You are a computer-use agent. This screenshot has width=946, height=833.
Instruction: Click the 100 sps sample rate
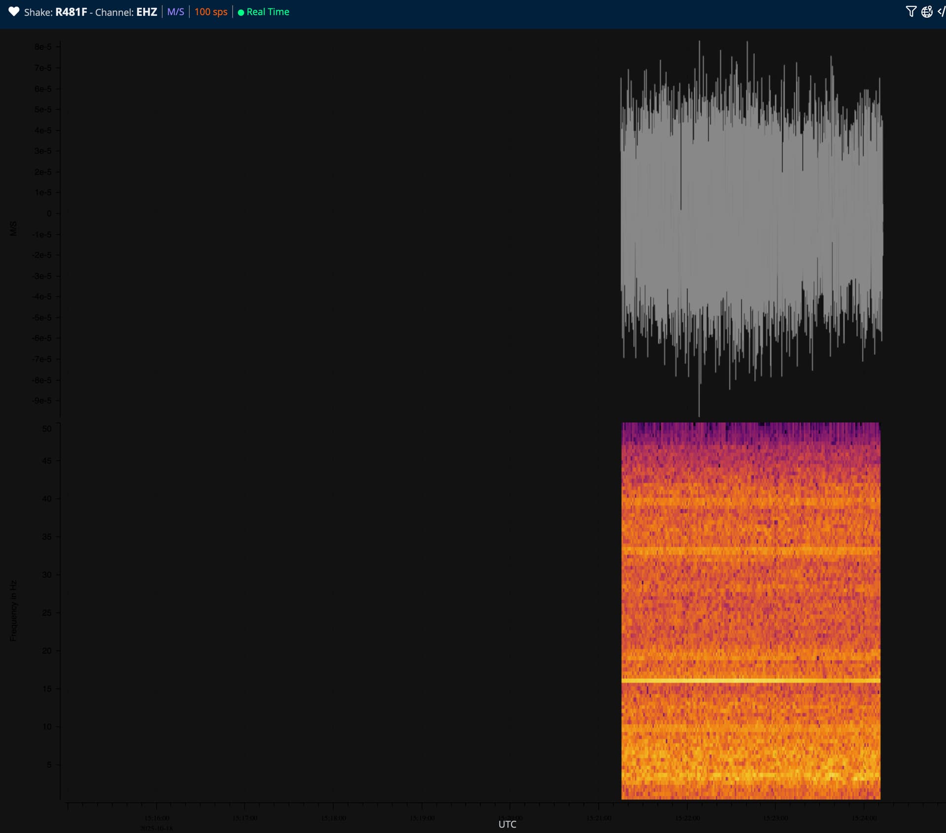coord(211,12)
